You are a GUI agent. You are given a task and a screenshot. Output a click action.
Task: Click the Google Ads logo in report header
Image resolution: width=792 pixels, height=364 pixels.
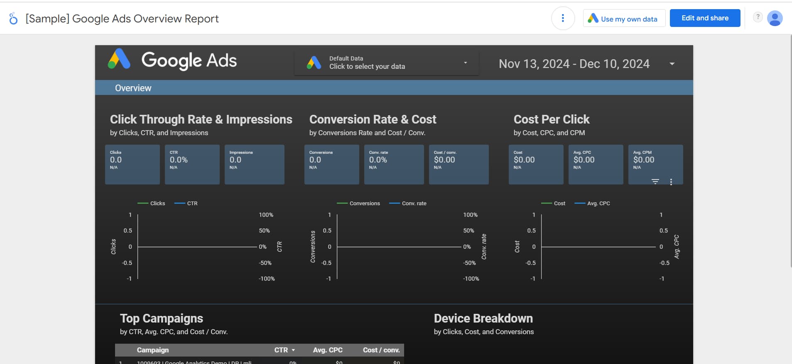coord(119,59)
